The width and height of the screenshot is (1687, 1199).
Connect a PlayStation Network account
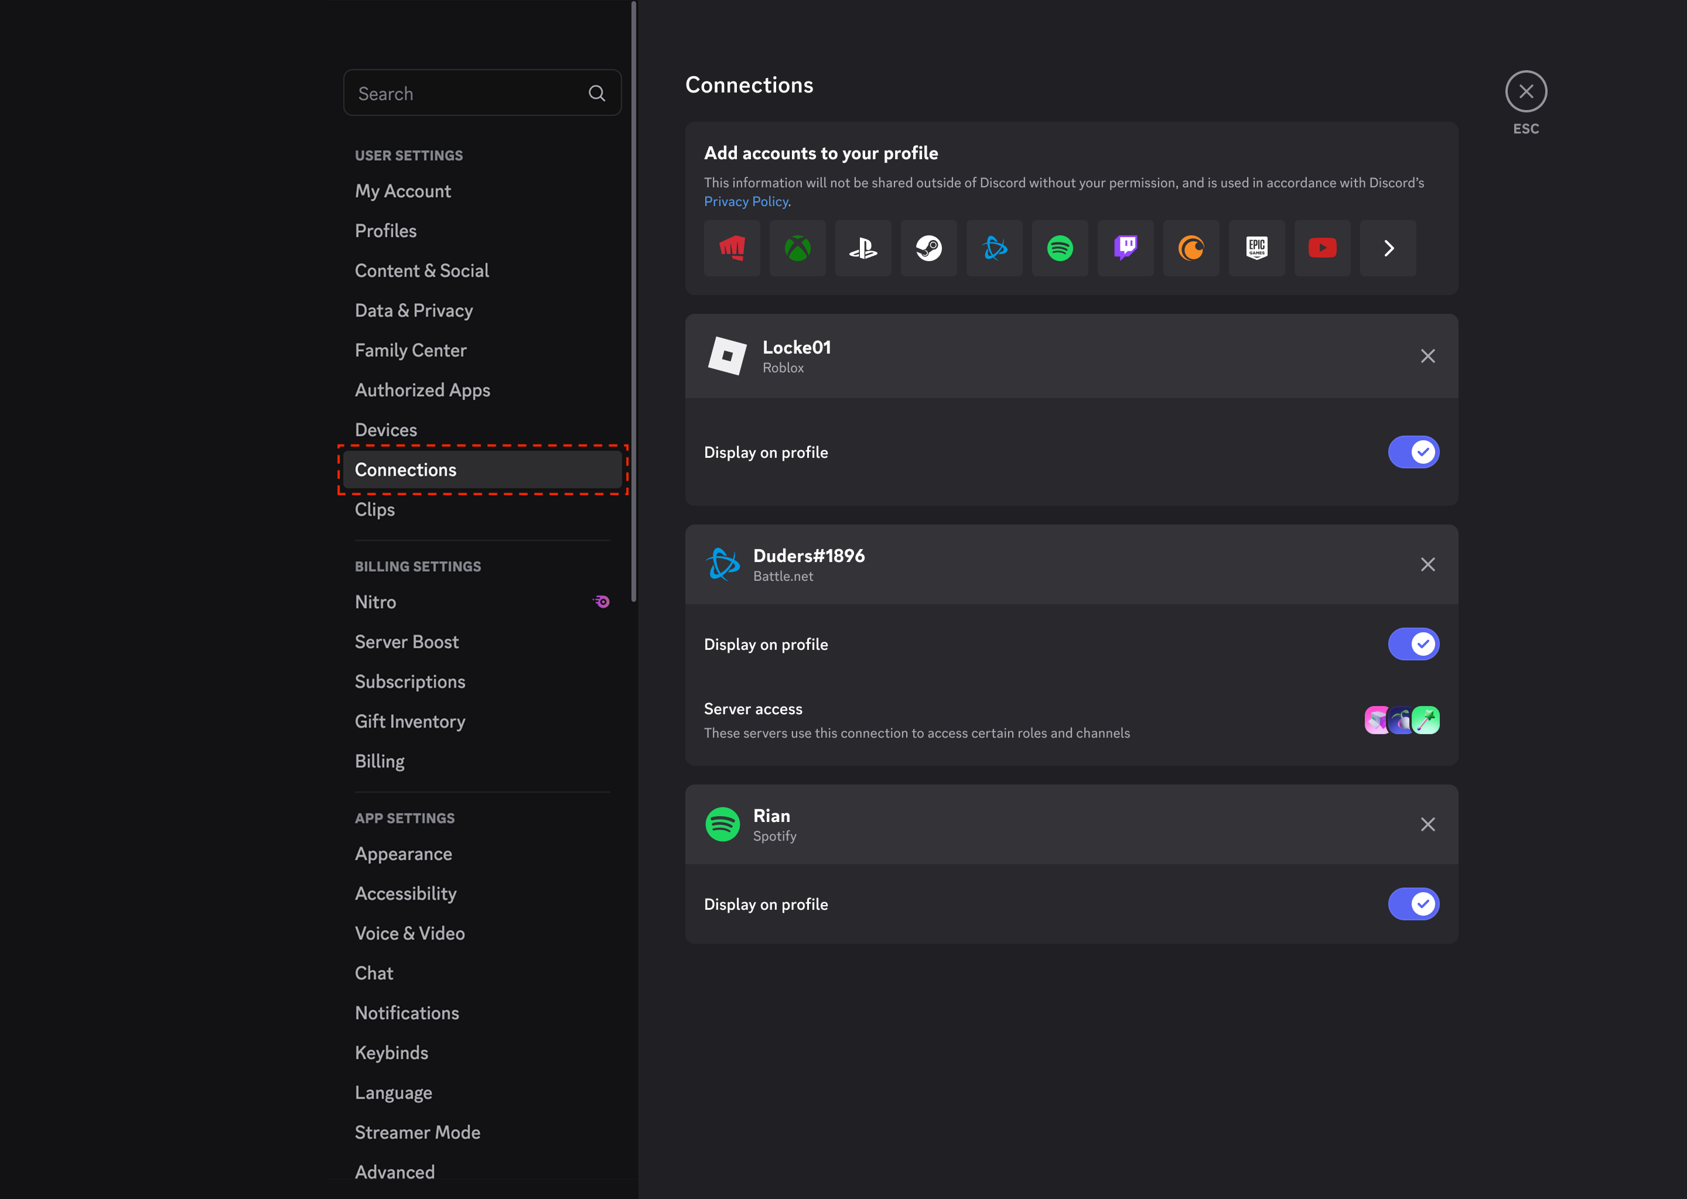coord(863,248)
